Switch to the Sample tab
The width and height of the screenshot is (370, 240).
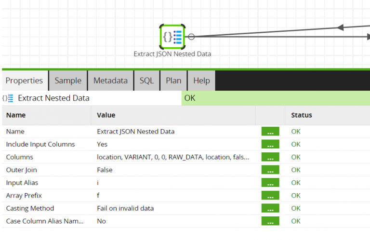coord(68,80)
